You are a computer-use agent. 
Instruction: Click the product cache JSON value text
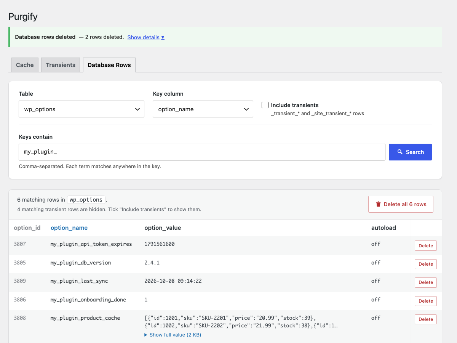pyautogui.click(x=241, y=322)
